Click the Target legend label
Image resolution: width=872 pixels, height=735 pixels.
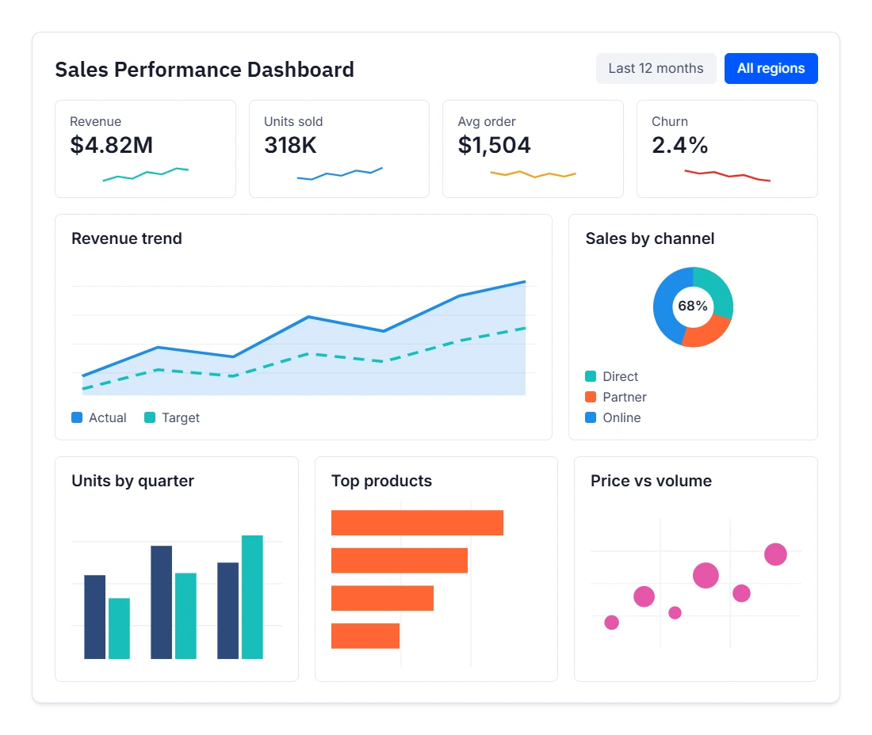point(180,417)
